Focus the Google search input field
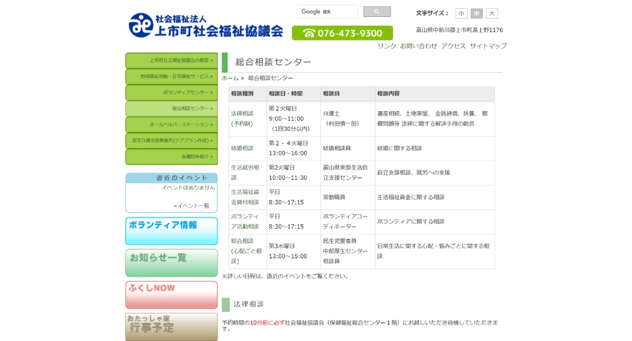The image size is (632, 341). click(327, 11)
